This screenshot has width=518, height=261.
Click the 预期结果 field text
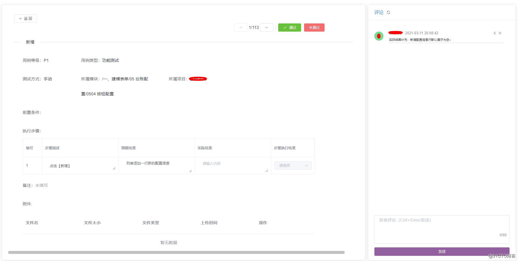(148, 163)
